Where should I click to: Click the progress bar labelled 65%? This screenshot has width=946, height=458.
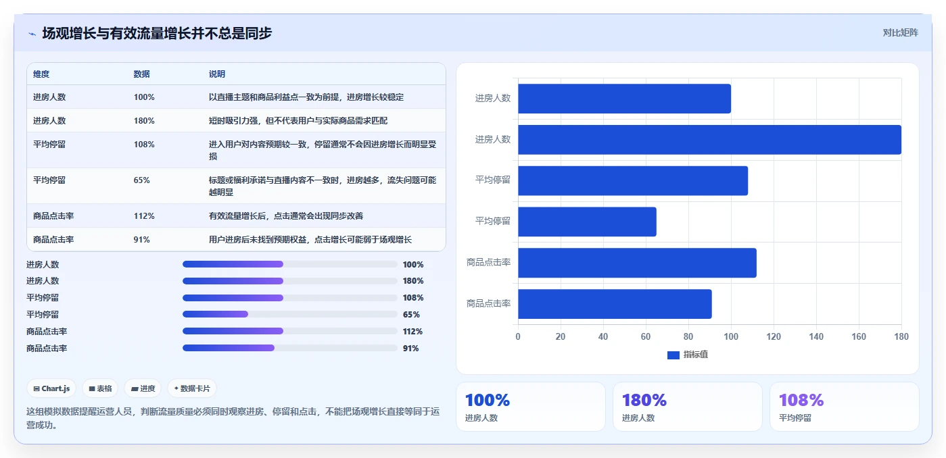[289, 314]
